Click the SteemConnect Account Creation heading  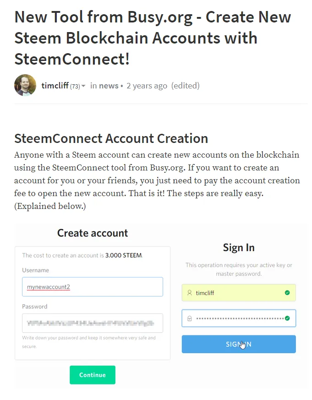click(x=111, y=138)
